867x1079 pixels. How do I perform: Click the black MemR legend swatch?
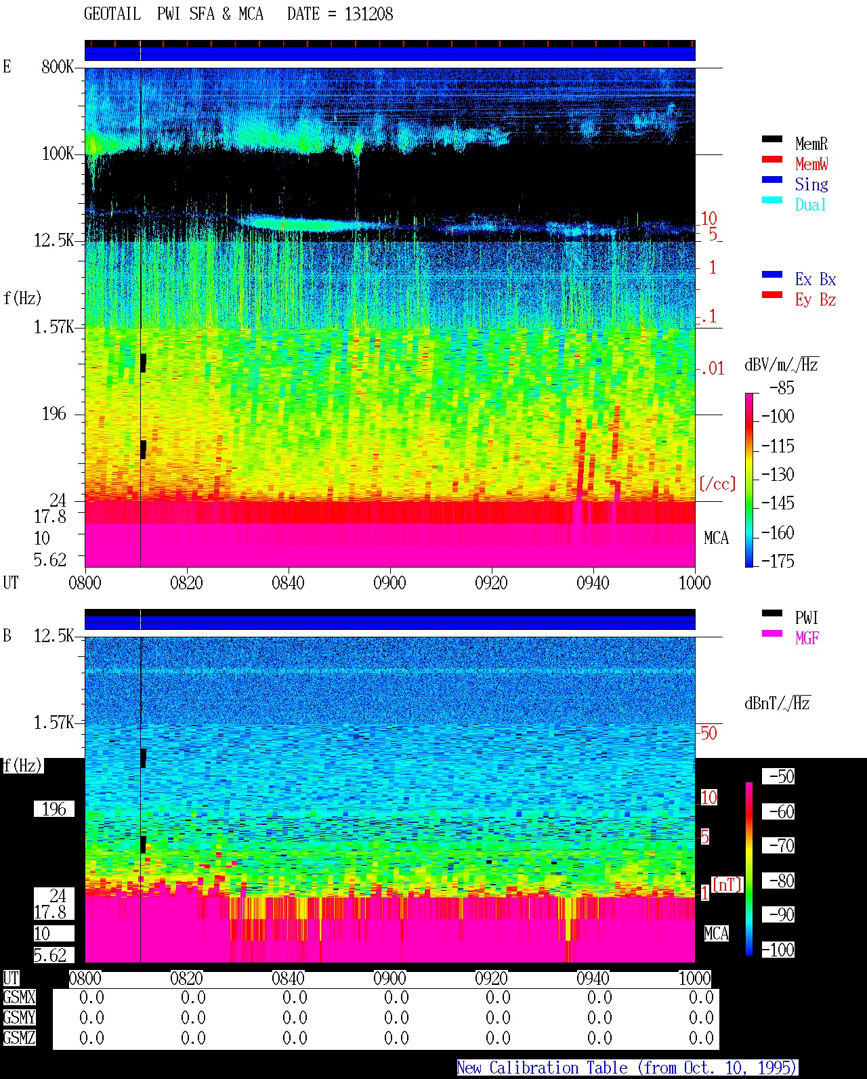(772, 139)
